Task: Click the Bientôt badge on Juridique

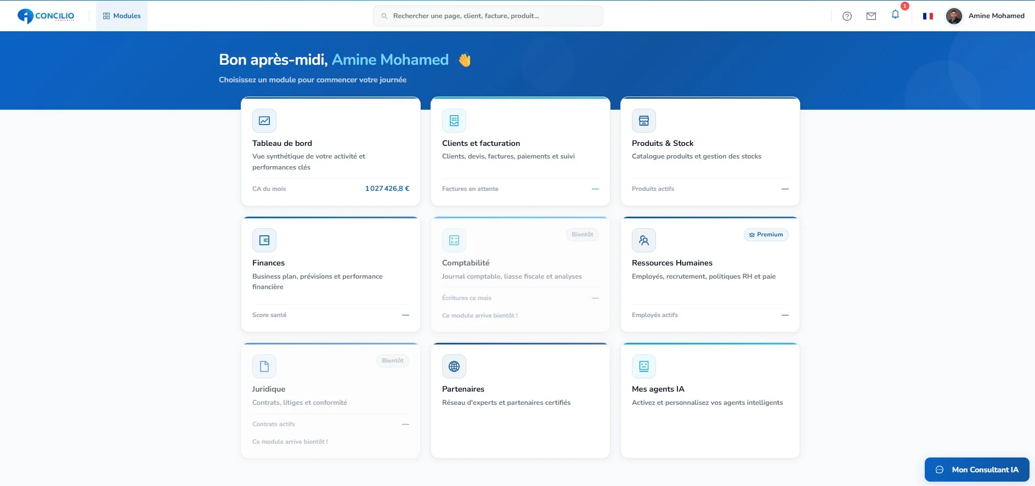Action: click(x=392, y=361)
